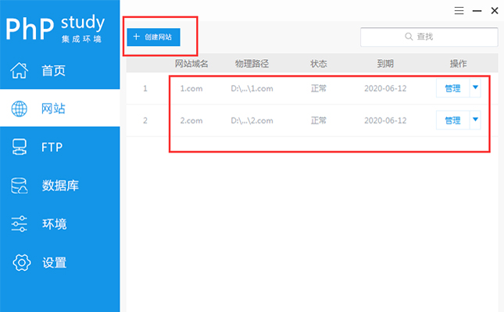Click path D:\...\2.com
This screenshot has width=504, height=312.
click(x=252, y=120)
